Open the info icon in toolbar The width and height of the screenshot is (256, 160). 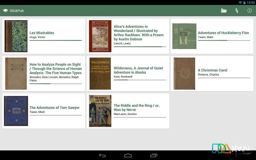[250, 11]
